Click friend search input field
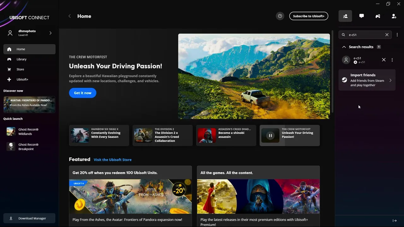This screenshot has width=404, height=227. (365, 35)
